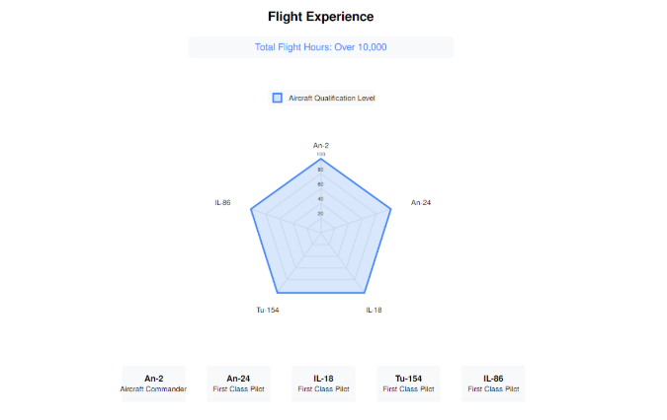Screen dimensions: 667x420
Task: Select the IL-86 First Class Pilot card
Action: (x=493, y=384)
